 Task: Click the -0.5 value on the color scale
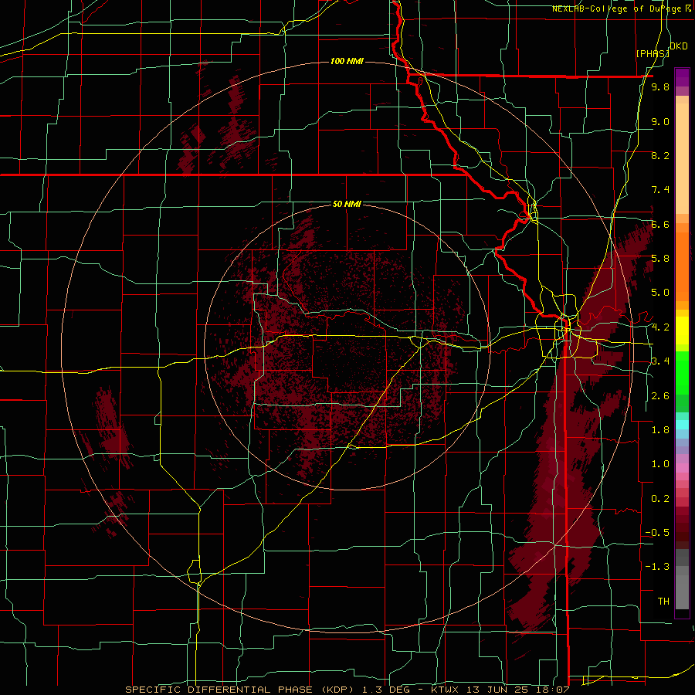(x=657, y=533)
